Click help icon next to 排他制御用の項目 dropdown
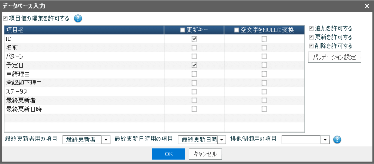Screen dimensions: 374x164 point(337,140)
